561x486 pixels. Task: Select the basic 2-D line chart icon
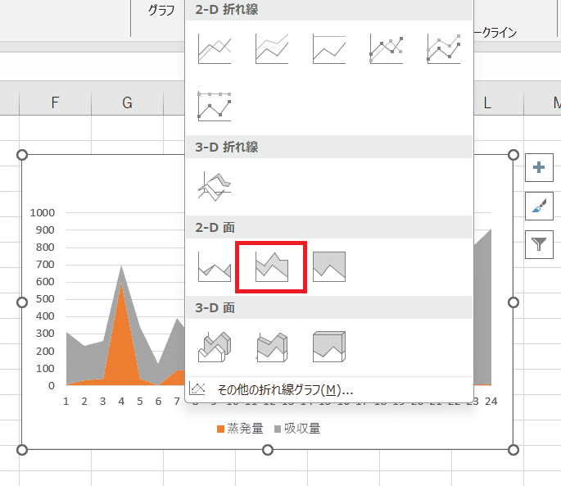click(215, 49)
